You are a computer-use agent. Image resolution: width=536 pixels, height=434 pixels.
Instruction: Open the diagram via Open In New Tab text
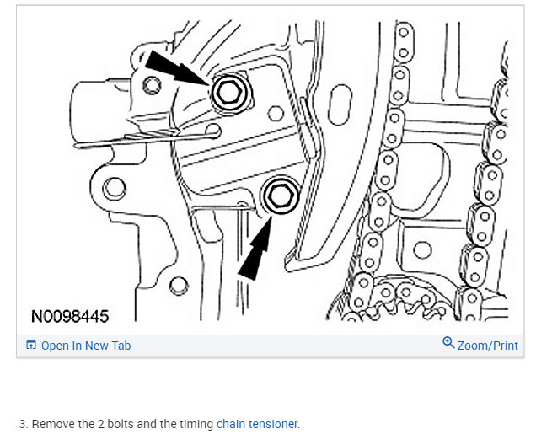coord(86,346)
